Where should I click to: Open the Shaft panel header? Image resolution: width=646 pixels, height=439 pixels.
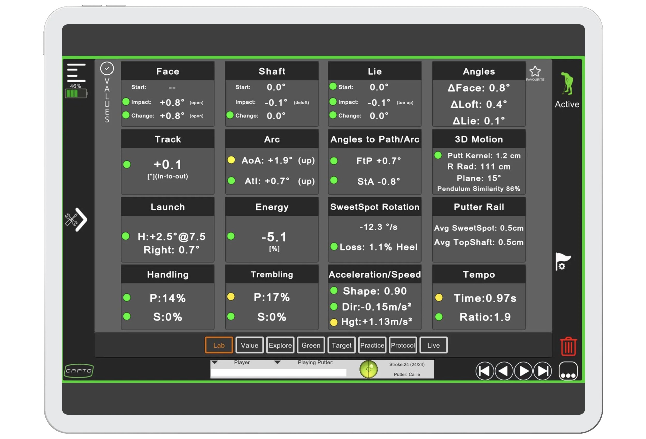pyautogui.click(x=272, y=71)
